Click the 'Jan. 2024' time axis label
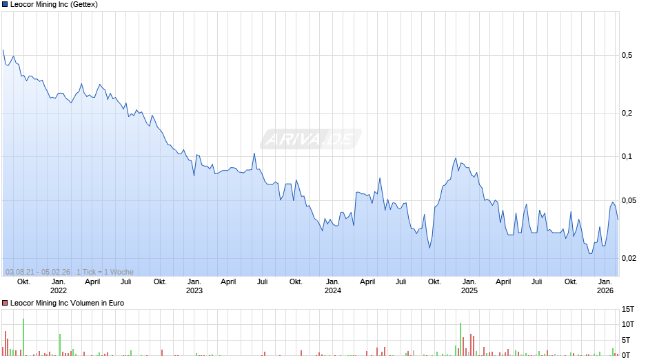This screenshot has width=648, height=362. [333, 286]
